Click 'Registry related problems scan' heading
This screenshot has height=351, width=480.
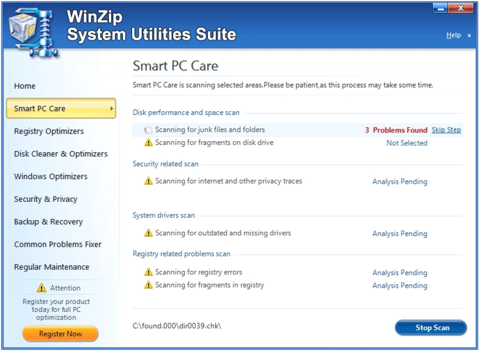[182, 254]
